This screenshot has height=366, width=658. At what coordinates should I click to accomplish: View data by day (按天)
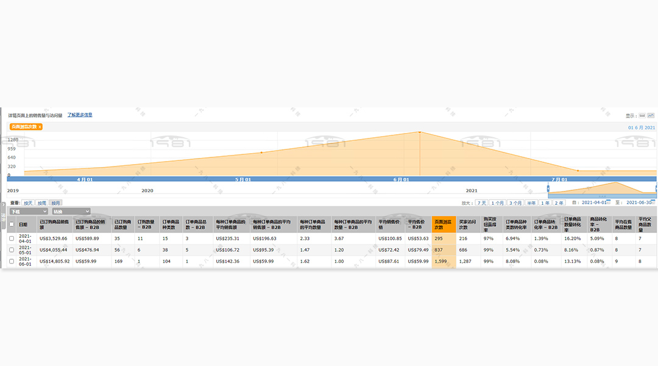point(28,203)
